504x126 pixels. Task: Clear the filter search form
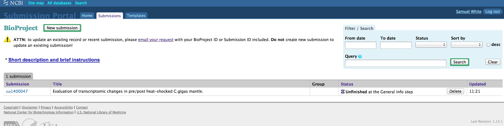pos(493,62)
